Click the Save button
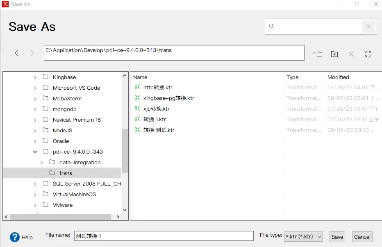382x247 pixels. click(x=337, y=237)
